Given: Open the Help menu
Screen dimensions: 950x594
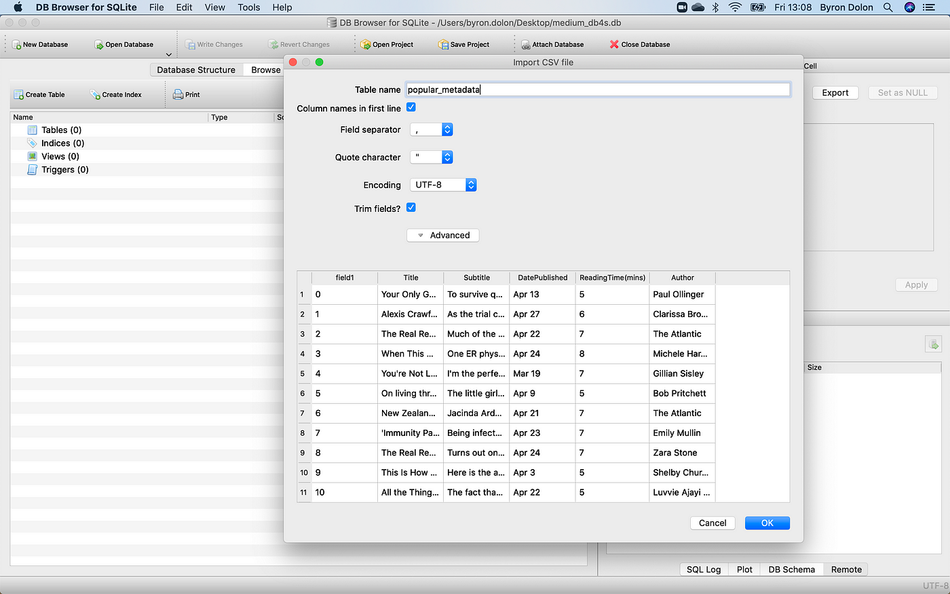Looking at the screenshot, I should coord(282,7).
